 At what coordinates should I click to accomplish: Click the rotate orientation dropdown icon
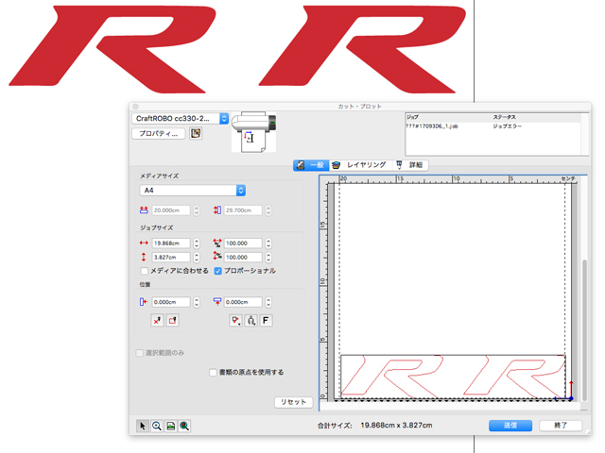235,320
